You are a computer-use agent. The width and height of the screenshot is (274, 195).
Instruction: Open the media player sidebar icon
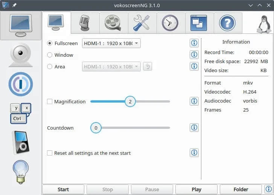click(21, 142)
